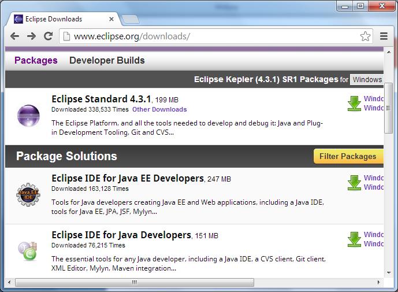The image size is (398, 292).
Task: Switch to the Packages tab
Action: [x=36, y=61]
